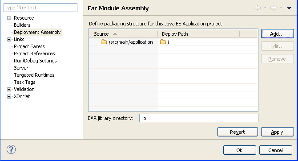Select the /src/main/application source row
This screenshot has height=161, width=298.
(x=124, y=42)
